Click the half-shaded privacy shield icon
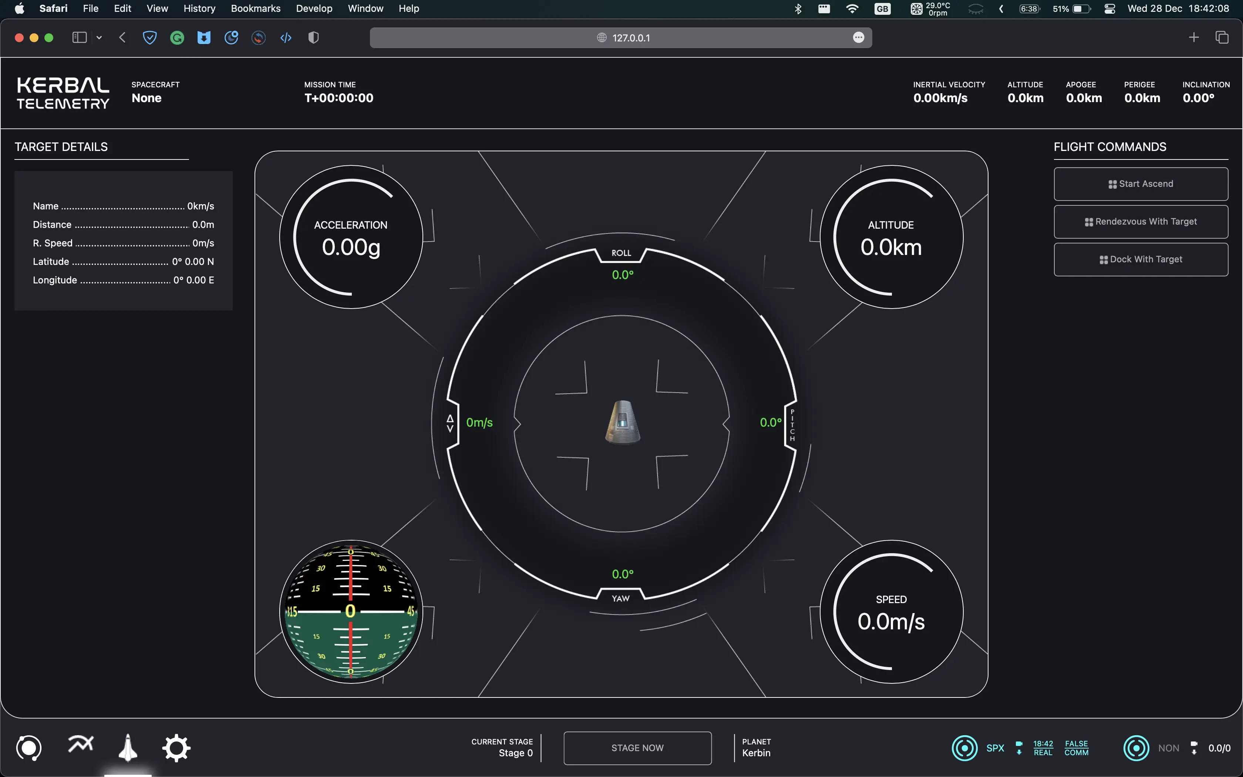Screen dimensions: 1243x777 click(313, 37)
